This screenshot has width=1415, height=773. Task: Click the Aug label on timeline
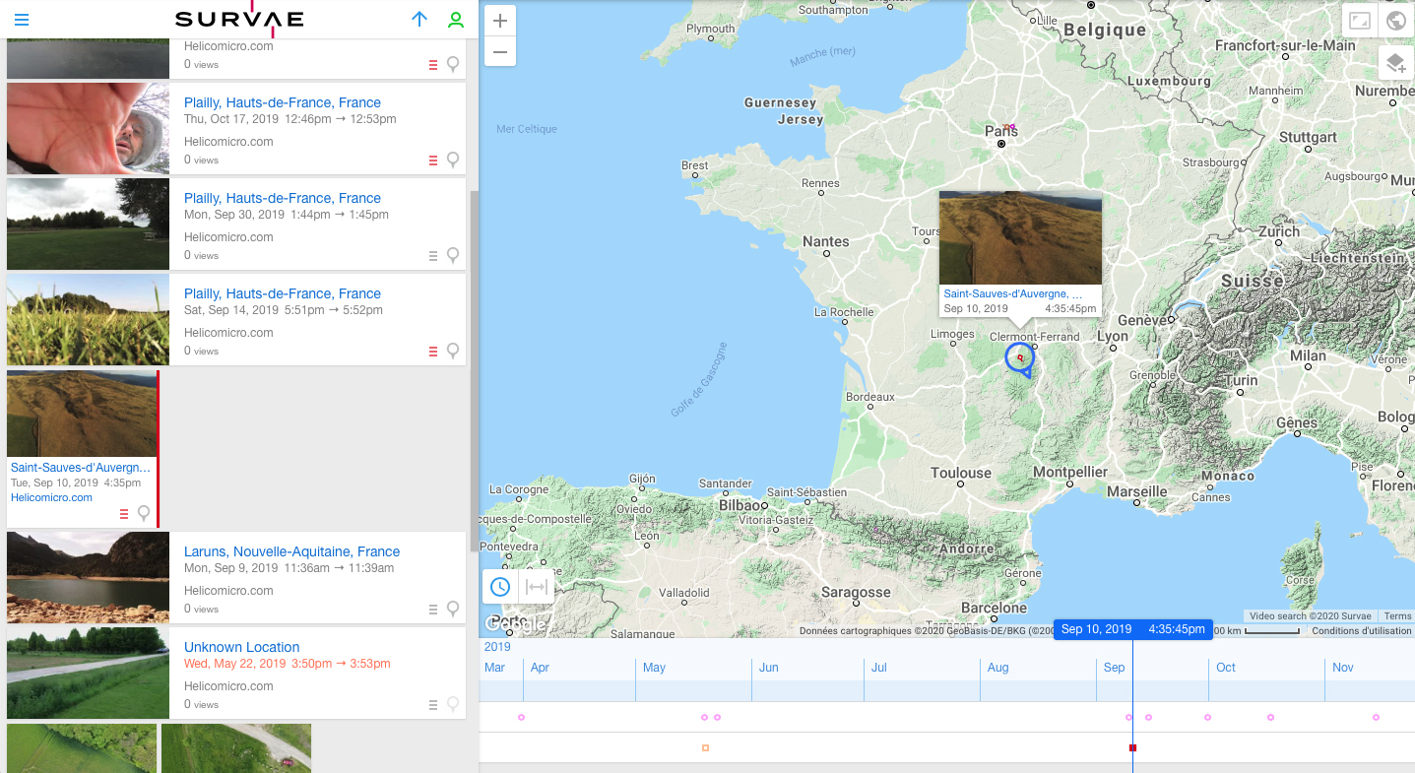(x=997, y=667)
